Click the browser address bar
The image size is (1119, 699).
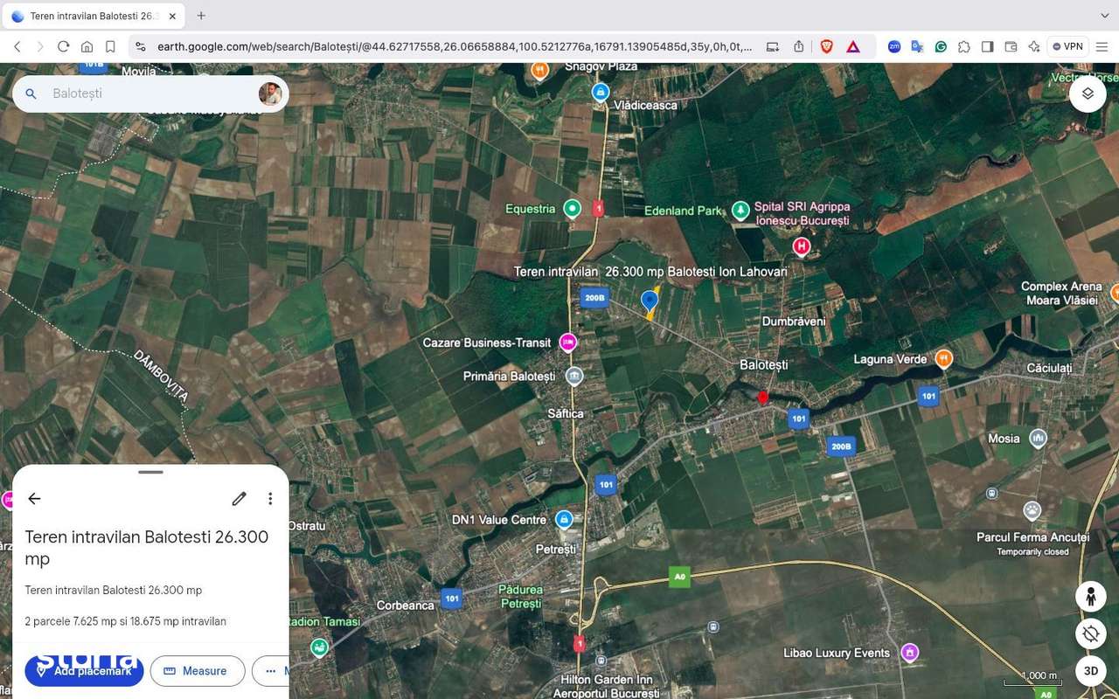click(437, 46)
